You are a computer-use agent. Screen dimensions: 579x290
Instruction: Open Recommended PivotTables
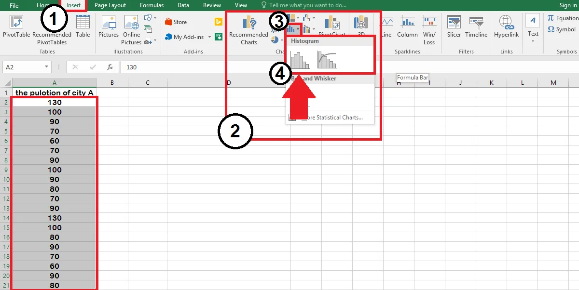point(52,39)
